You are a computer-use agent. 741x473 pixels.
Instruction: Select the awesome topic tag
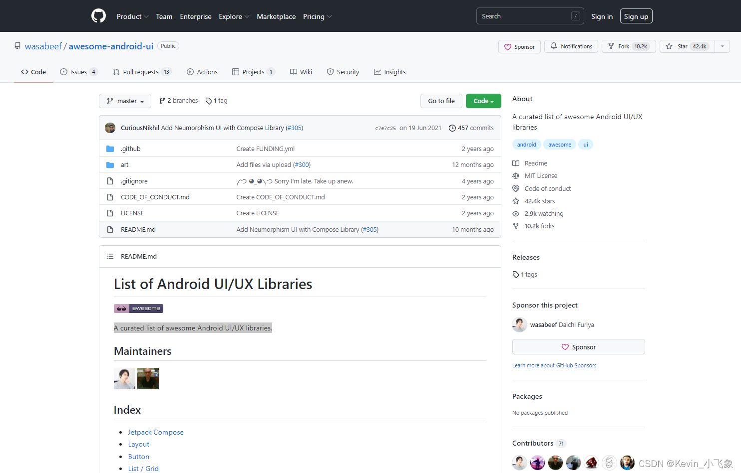click(x=560, y=145)
